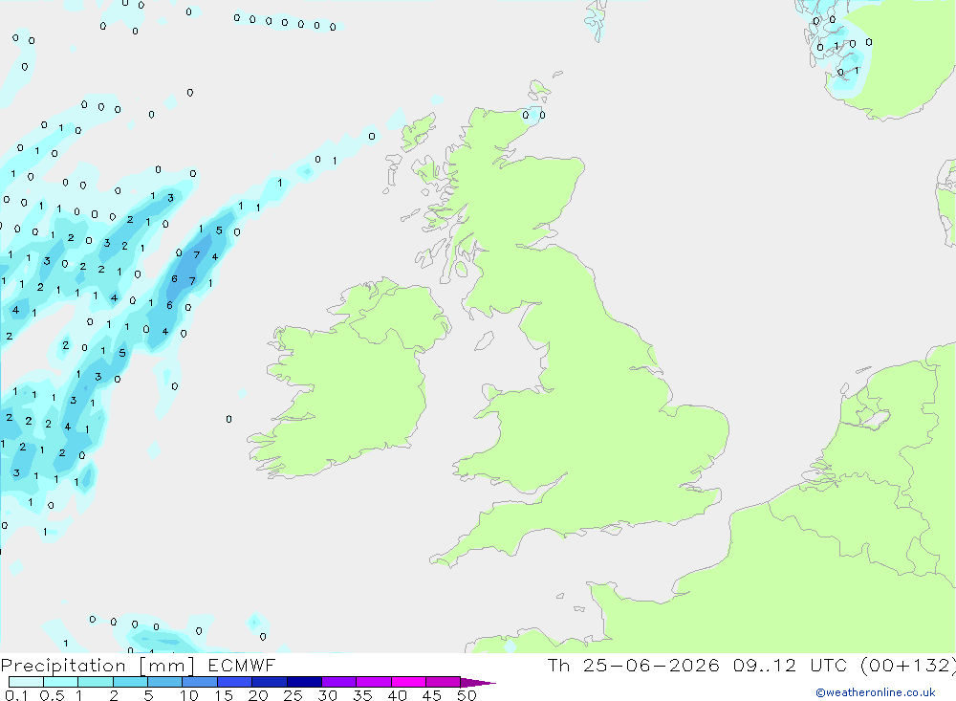The height and width of the screenshot is (701, 956).
Task: Select the 0.5–1 mm legend color
Action: tap(61, 682)
